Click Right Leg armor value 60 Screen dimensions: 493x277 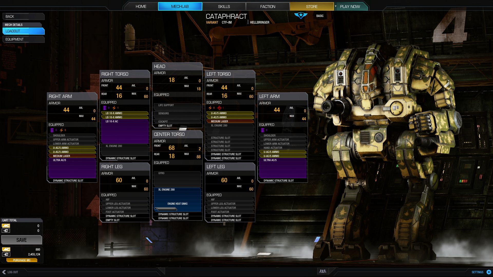point(119,180)
